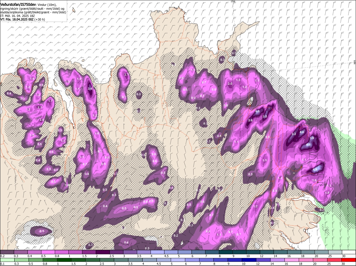Click the 4.3 precipitation value on the map
The image size is (356, 266).
[x=257, y=111]
